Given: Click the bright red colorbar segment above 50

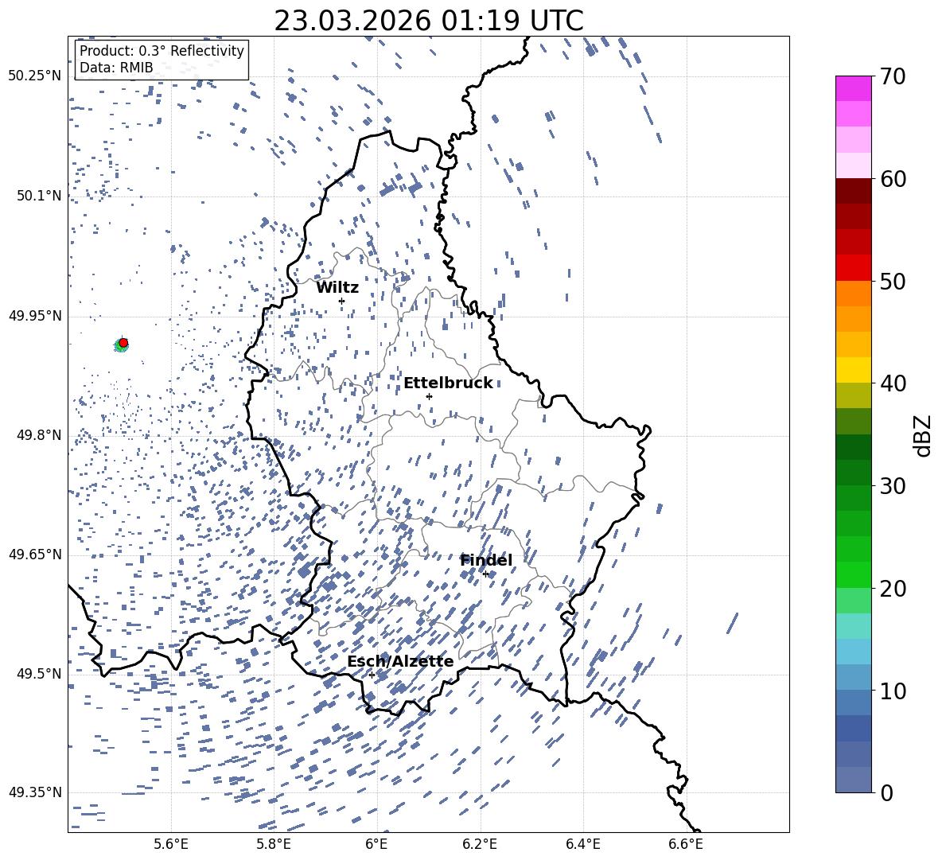Looking at the screenshot, I should tap(854, 268).
